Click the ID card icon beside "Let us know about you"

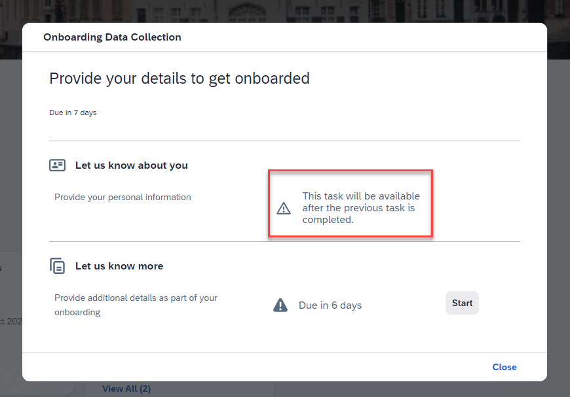tap(57, 165)
